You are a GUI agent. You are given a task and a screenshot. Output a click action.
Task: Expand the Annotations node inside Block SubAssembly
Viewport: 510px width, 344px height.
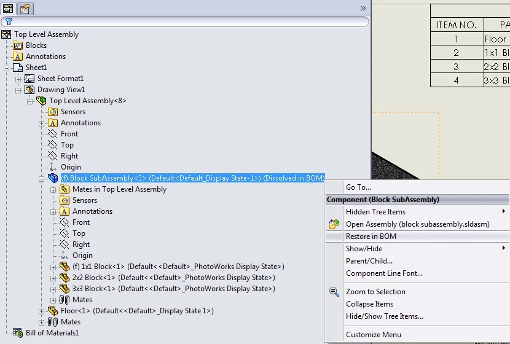[x=53, y=212]
